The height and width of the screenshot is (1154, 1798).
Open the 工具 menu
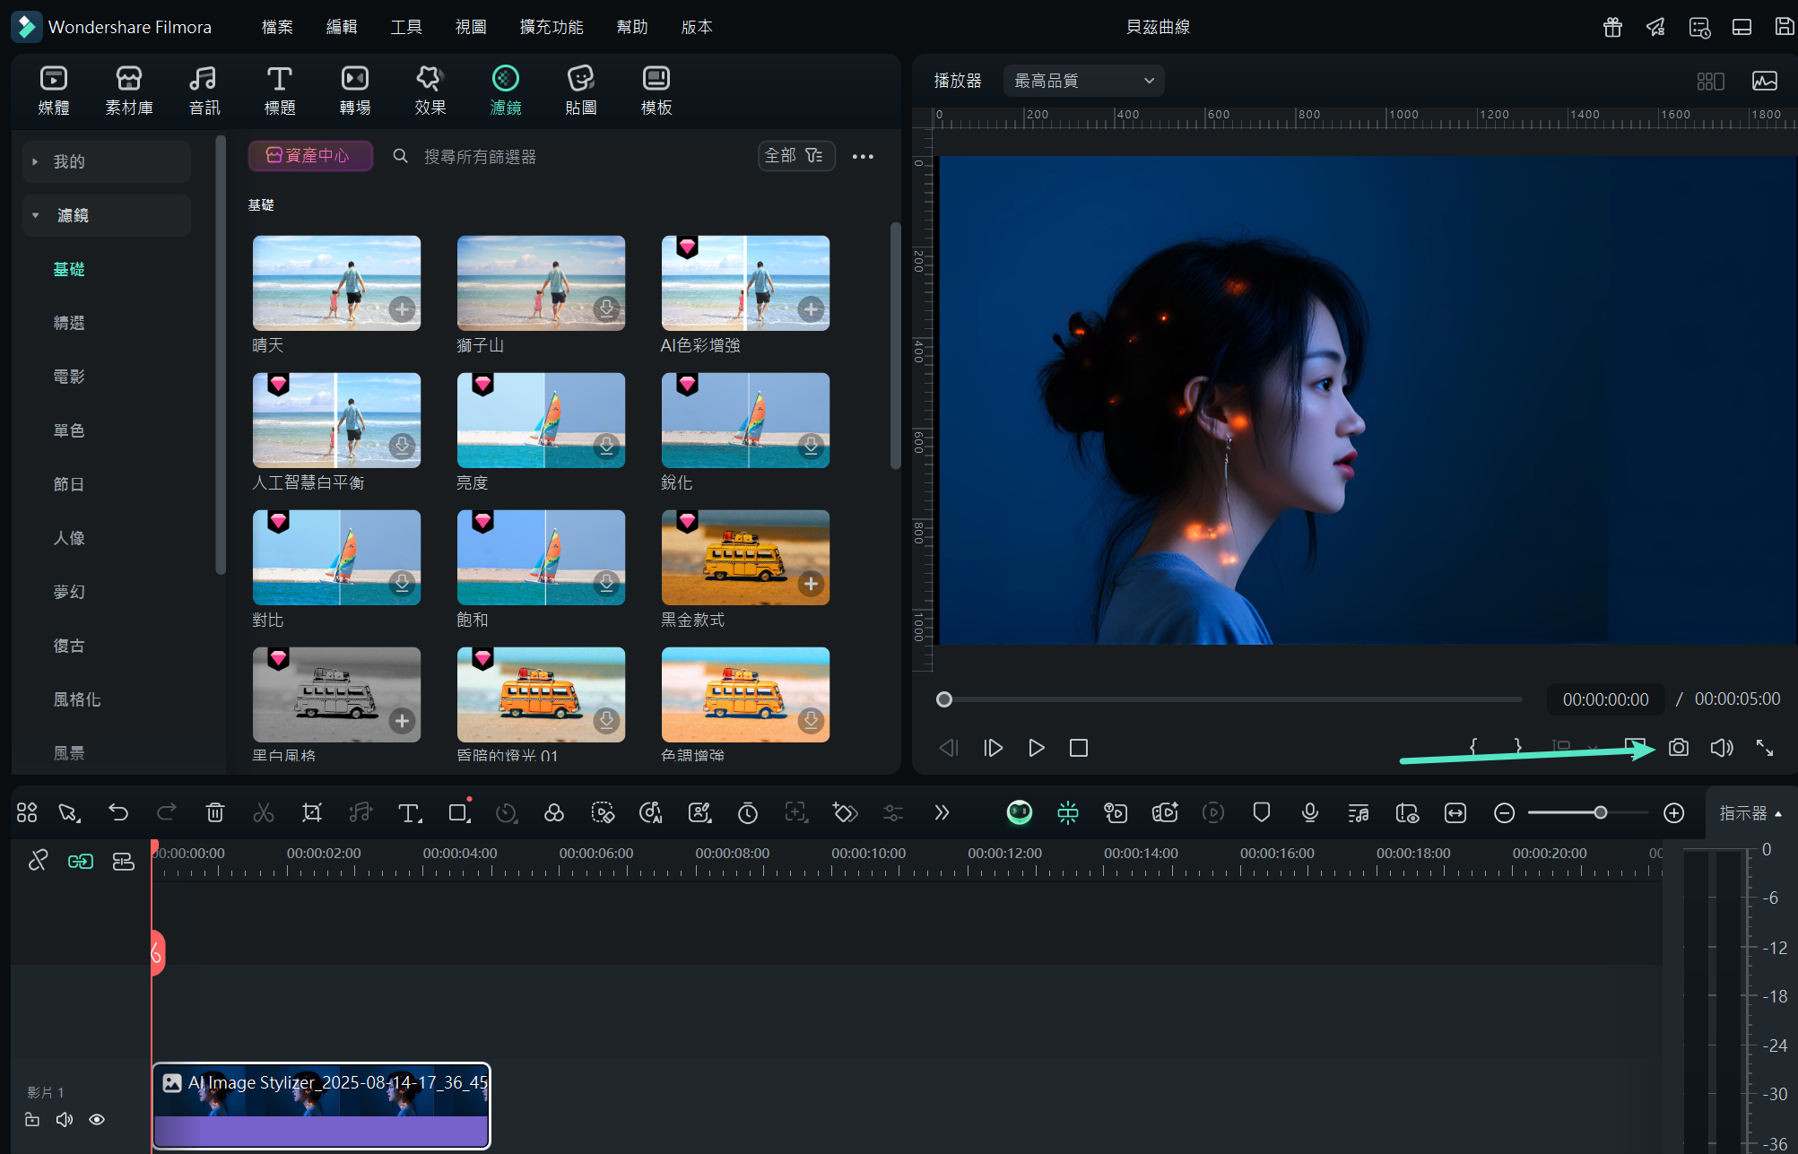406,27
